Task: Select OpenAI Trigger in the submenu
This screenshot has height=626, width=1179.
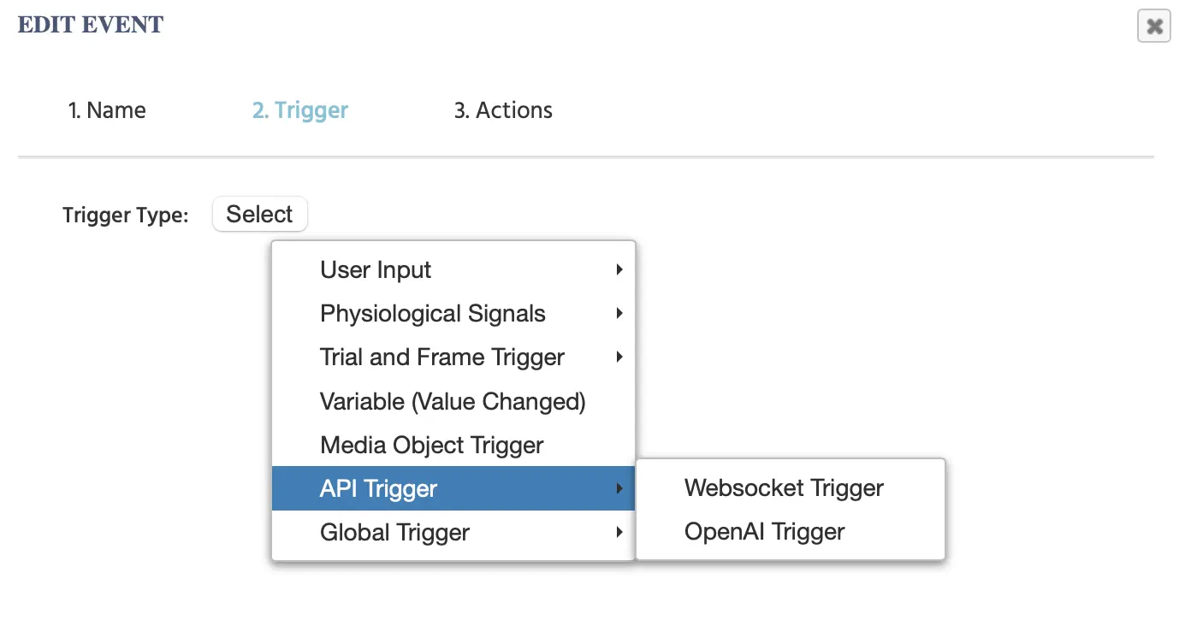Action: point(764,532)
